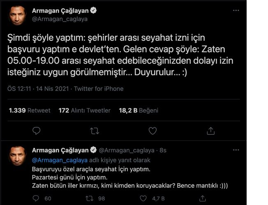Viewport: 268px width, 205px height.
Task: Open more options menu on main tweet
Action: pos(236,10)
